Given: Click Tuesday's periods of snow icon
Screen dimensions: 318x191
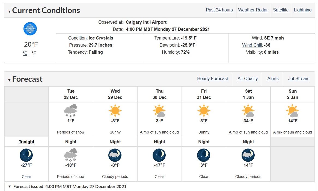Looking at the screenshot, I should (71, 111).
